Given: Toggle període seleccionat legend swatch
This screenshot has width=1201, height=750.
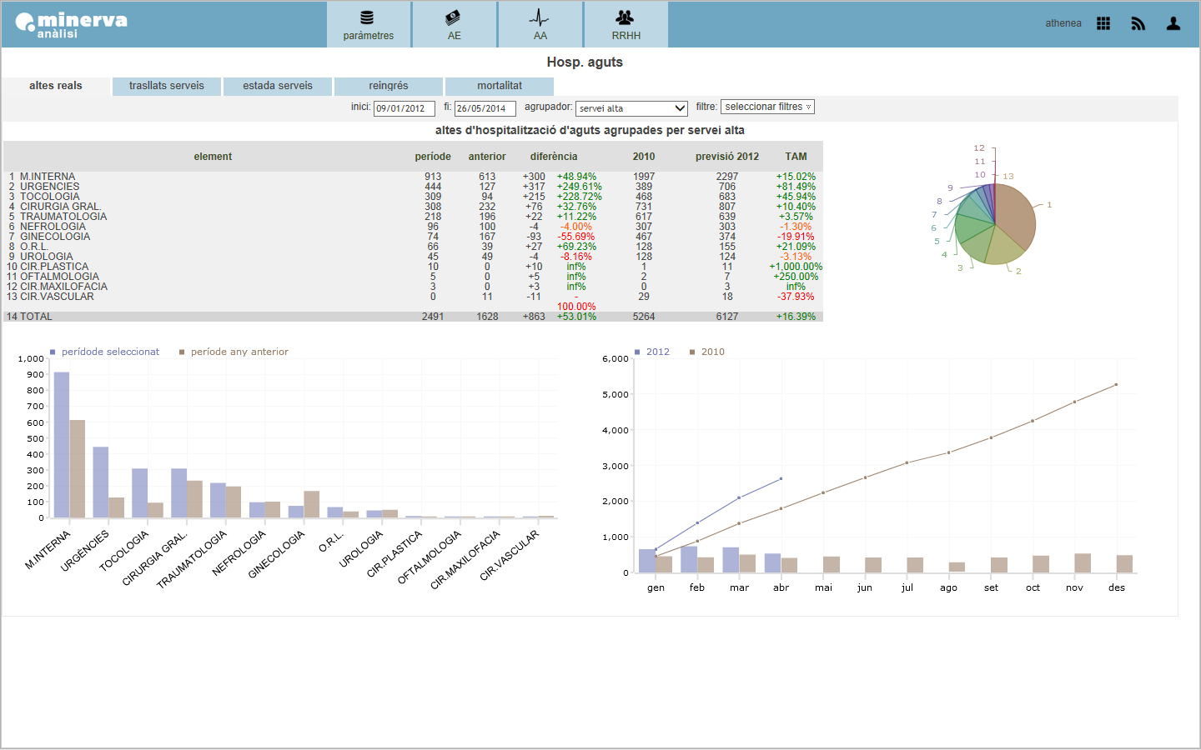Looking at the screenshot, I should [53, 352].
